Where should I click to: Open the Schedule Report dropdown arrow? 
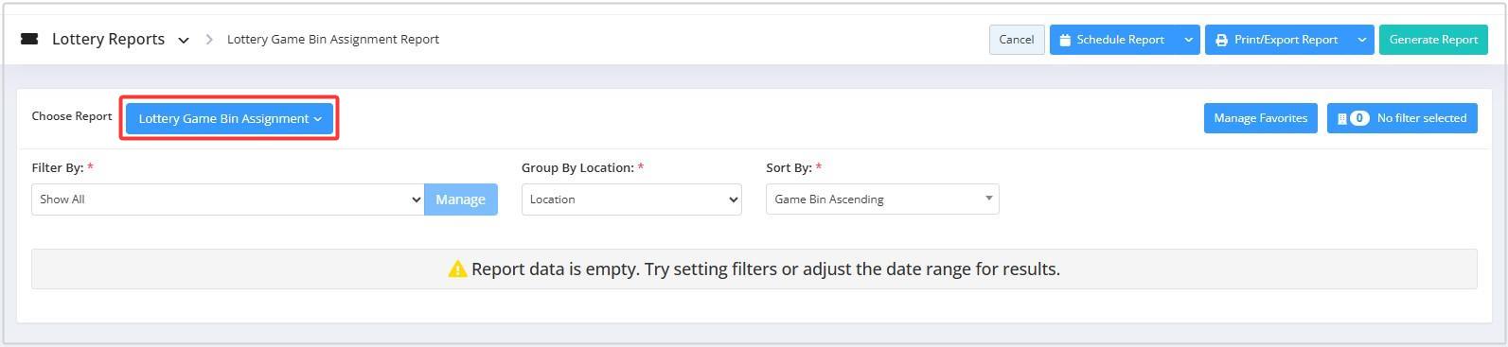(1188, 40)
